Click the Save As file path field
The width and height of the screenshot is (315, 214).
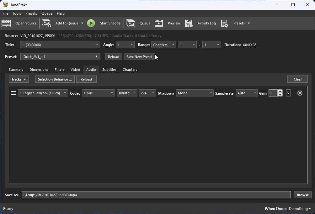pos(156,195)
